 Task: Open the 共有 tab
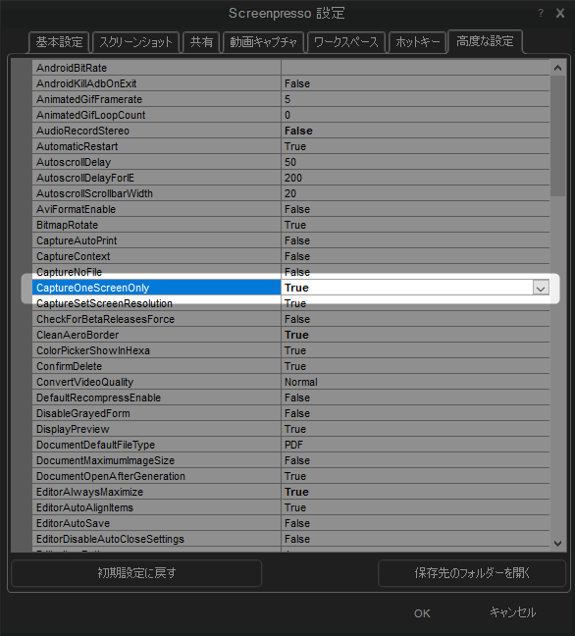click(201, 42)
